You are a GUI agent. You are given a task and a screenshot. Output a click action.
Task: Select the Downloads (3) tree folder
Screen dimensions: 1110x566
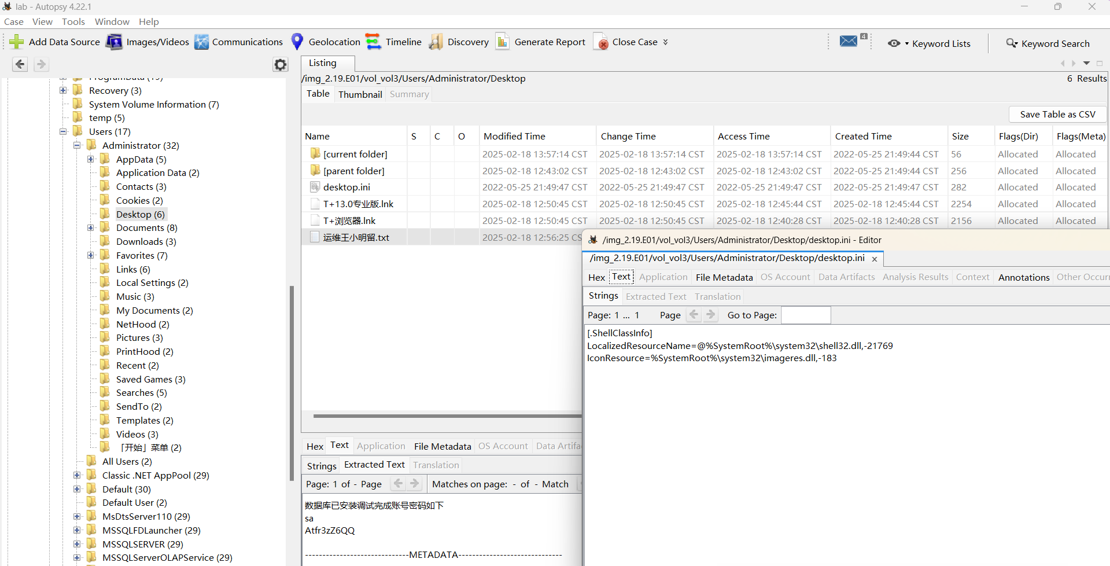(146, 242)
